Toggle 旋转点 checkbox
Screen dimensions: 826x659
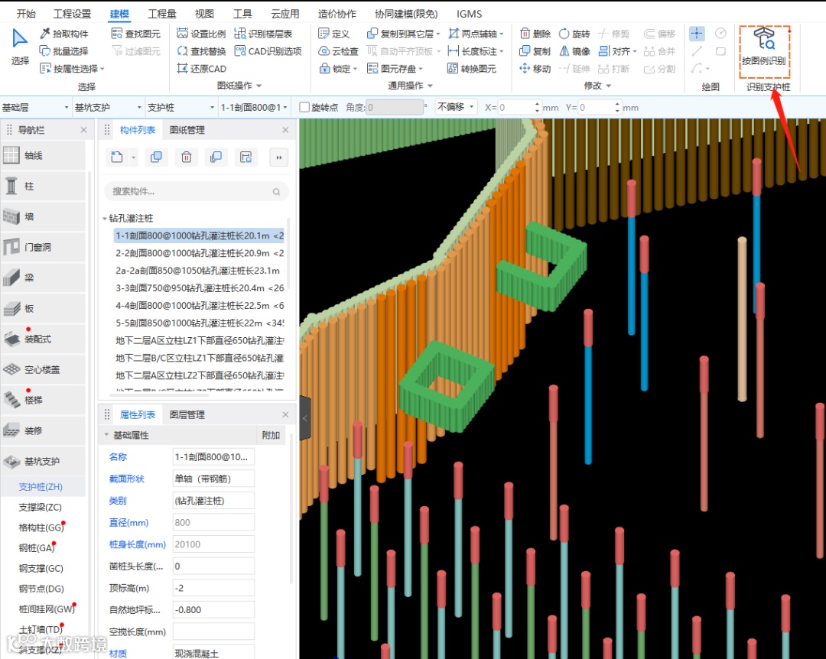click(x=304, y=108)
